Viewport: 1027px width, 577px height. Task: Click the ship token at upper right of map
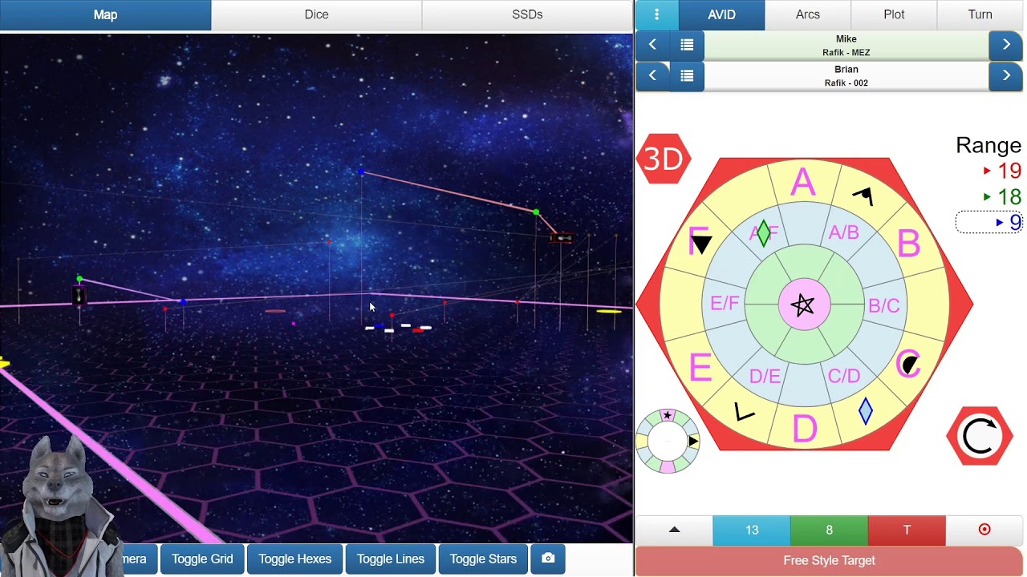pos(562,238)
